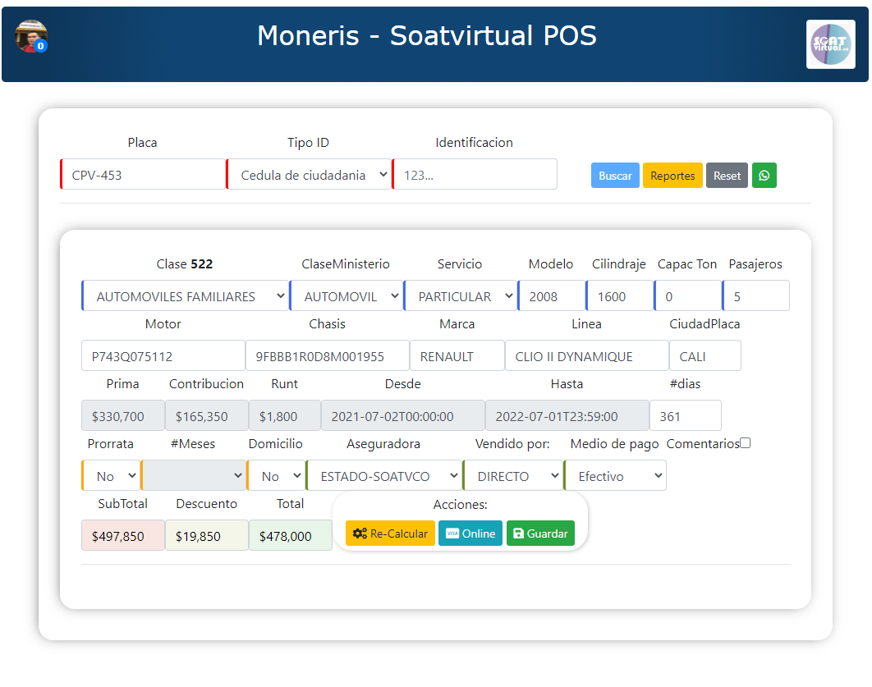The width and height of the screenshot is (872, 687).
Task: Open the Servicio PARTICULAR dropdown
Action: point(461,295)
